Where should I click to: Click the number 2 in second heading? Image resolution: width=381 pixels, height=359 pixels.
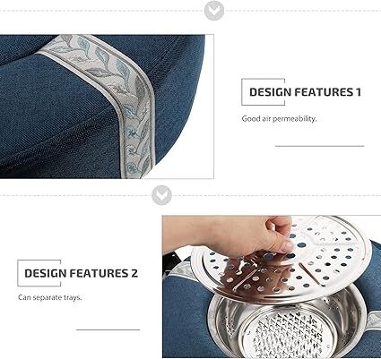134,273
